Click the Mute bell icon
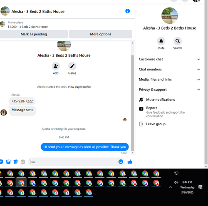This screenshot has width=208, height=206. tap(161, 41)
